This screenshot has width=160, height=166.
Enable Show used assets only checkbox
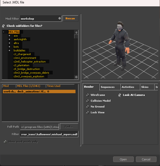(5, 142)
